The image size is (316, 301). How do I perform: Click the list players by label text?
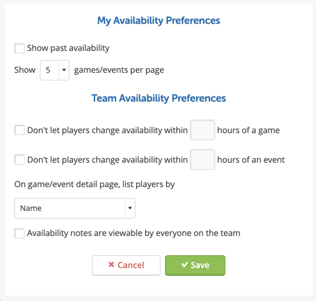coord(94,185)
